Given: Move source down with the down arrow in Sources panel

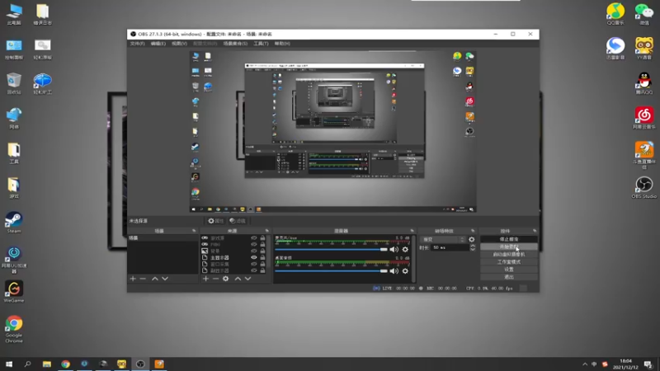Looking at the screenshot, I should 248,279.
